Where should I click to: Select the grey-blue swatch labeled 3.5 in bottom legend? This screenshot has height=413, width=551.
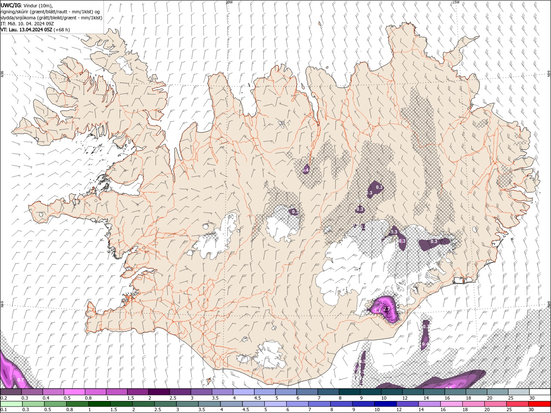pos(209,404)
